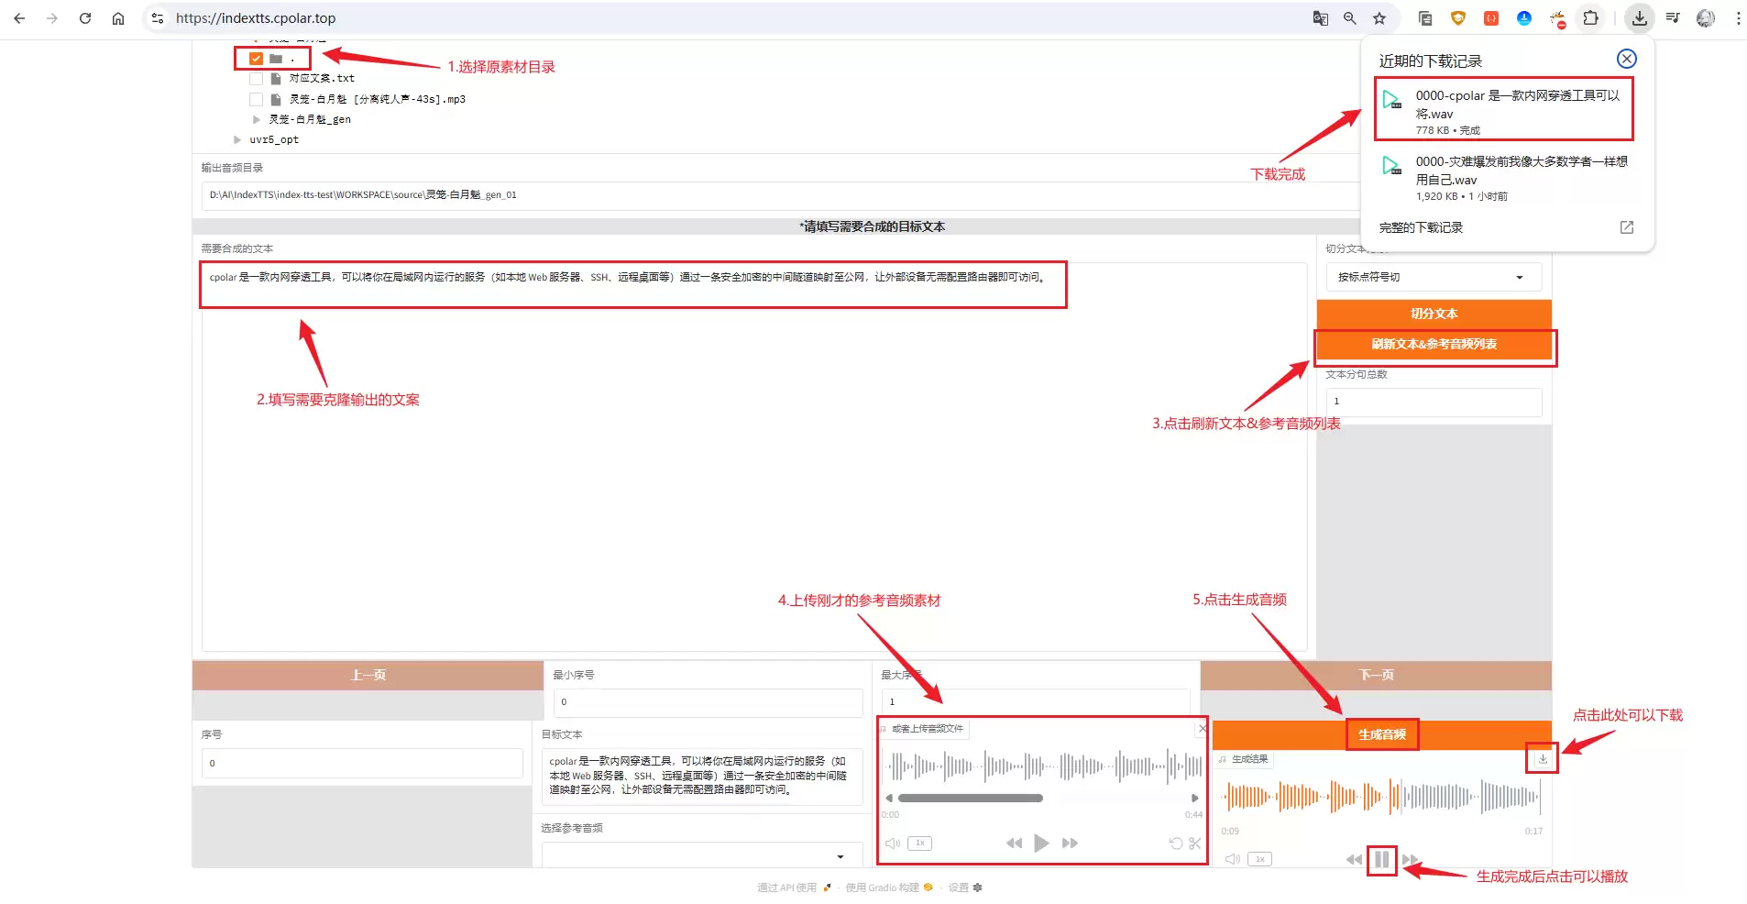Check the 对应文案.txt file checkbox

tap(256, 79)
